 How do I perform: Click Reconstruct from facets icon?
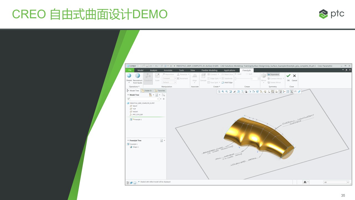pyautogui.click(x=137, y=76)
